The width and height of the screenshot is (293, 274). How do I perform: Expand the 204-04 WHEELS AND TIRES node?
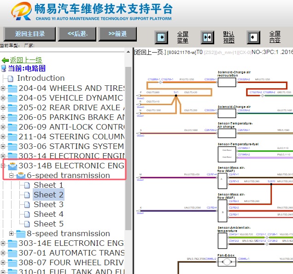point(3,88)
